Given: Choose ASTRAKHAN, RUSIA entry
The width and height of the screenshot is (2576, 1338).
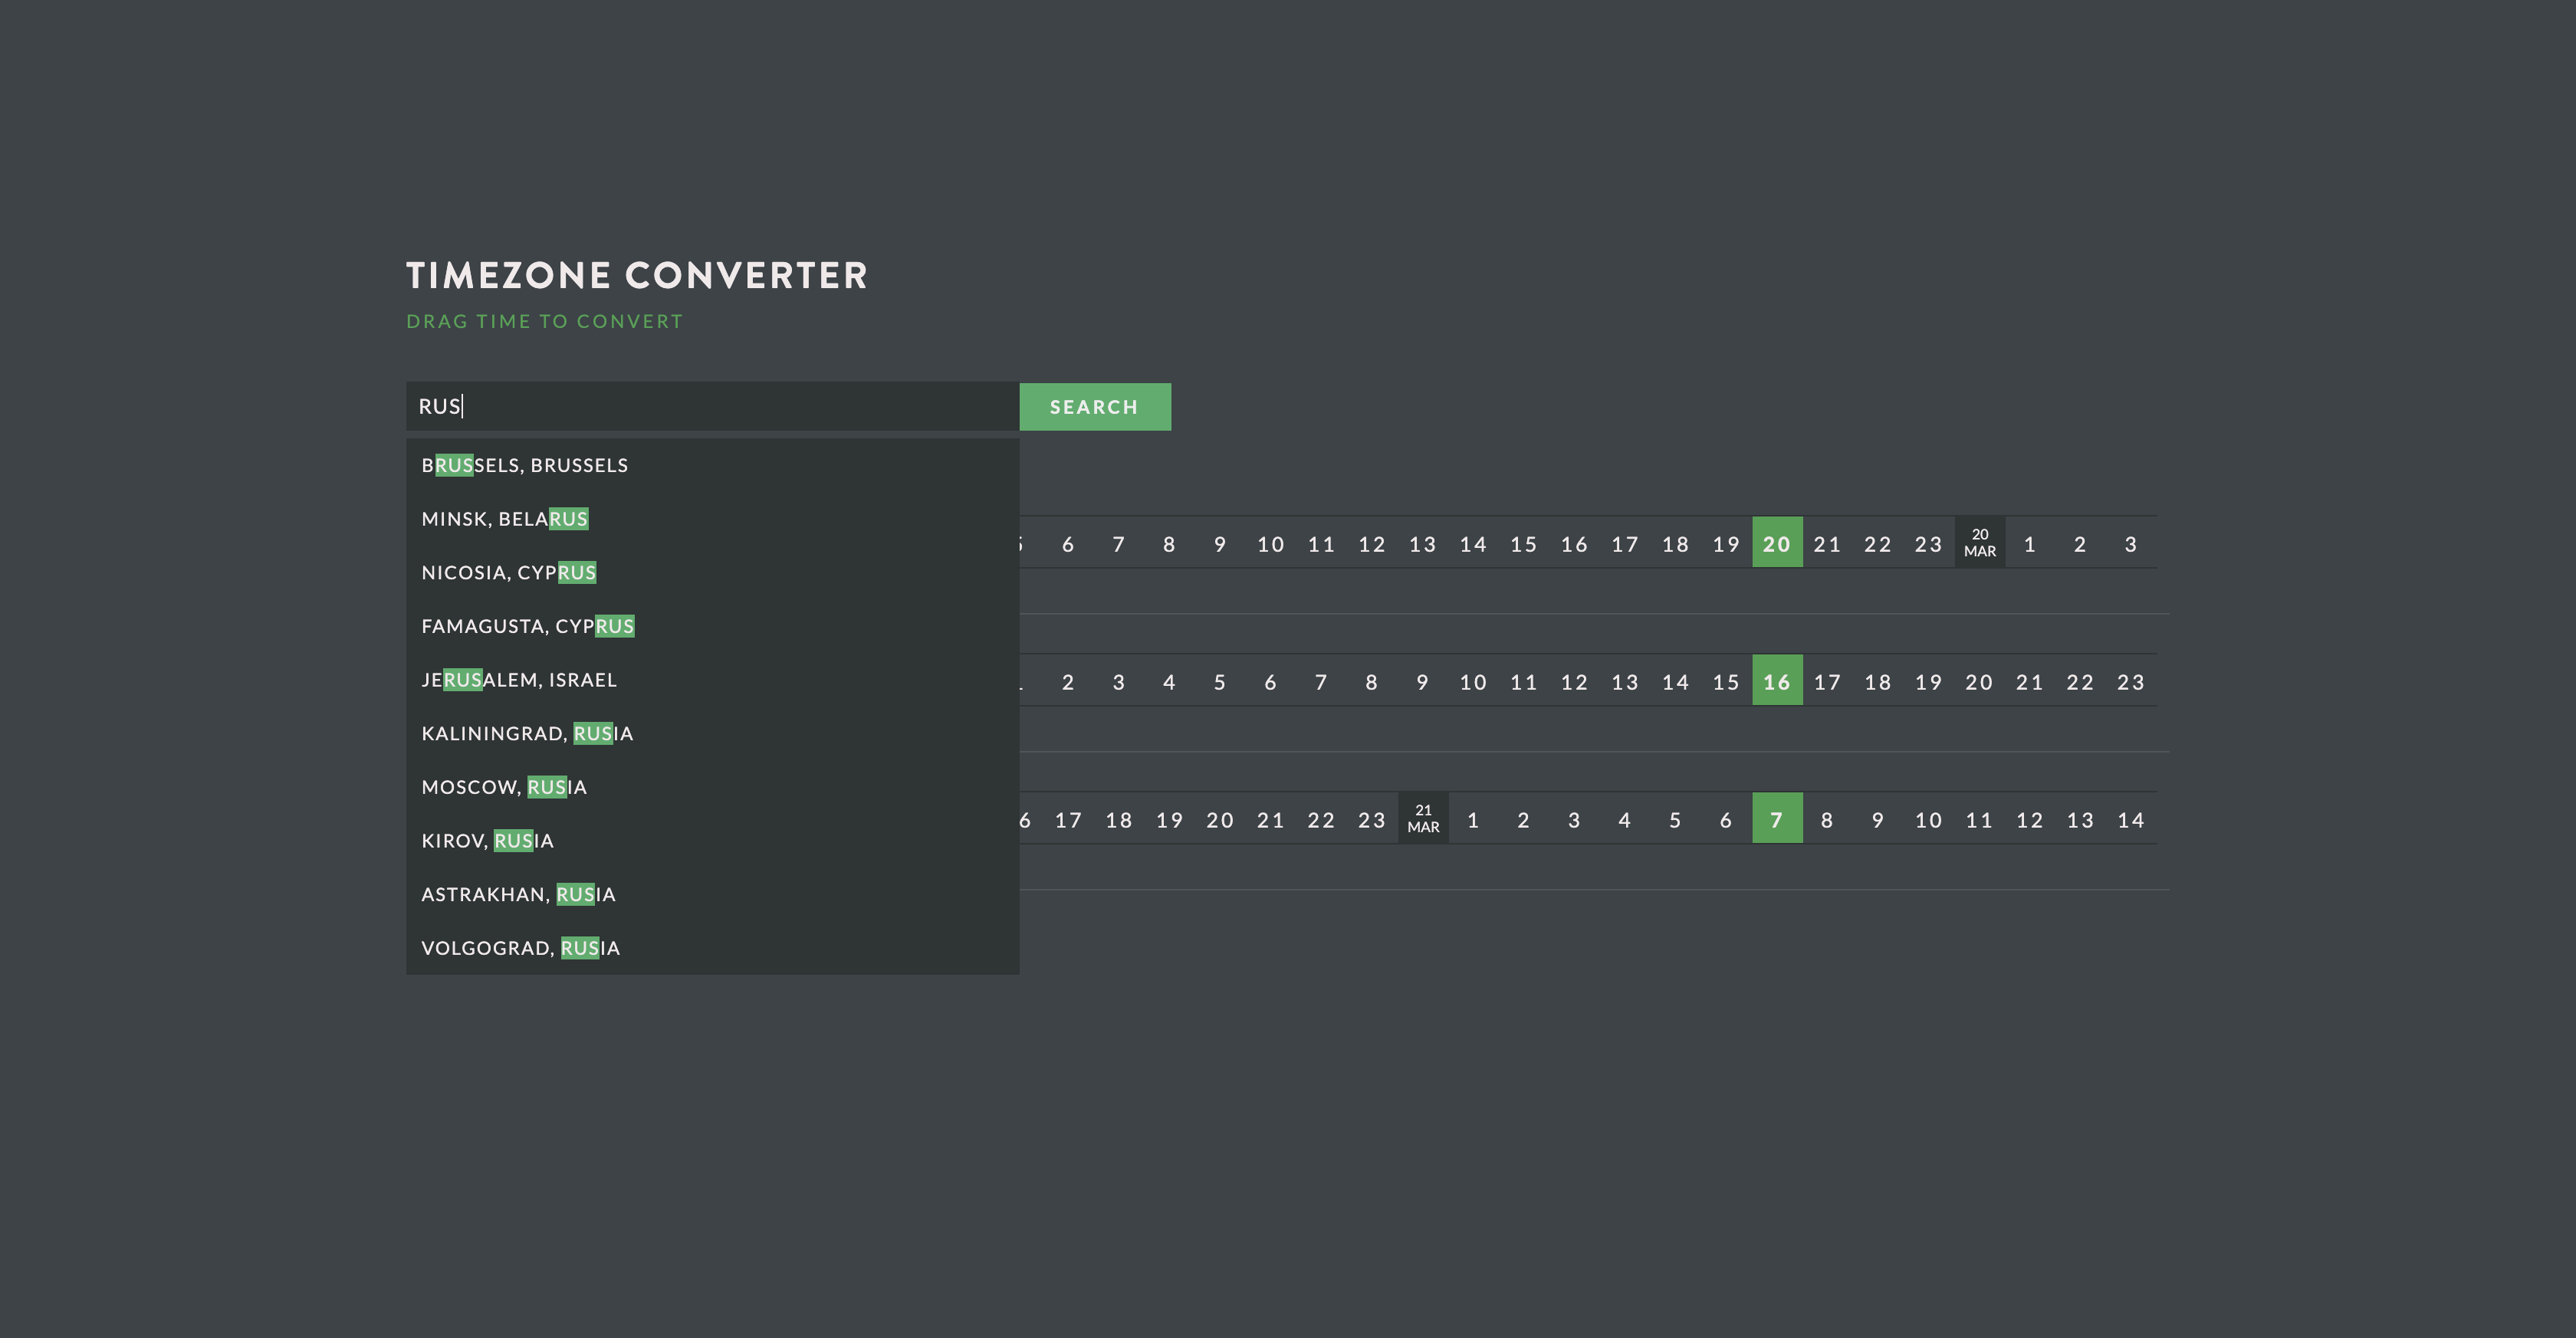Looking at the screenshot, I should coord(518,894).
